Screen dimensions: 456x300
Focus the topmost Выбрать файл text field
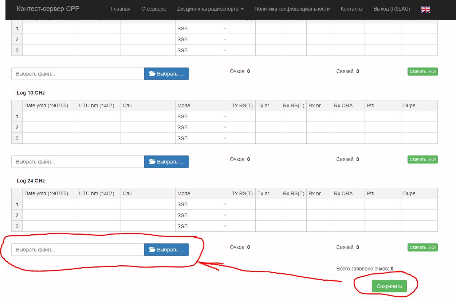[x=78, y=74]
